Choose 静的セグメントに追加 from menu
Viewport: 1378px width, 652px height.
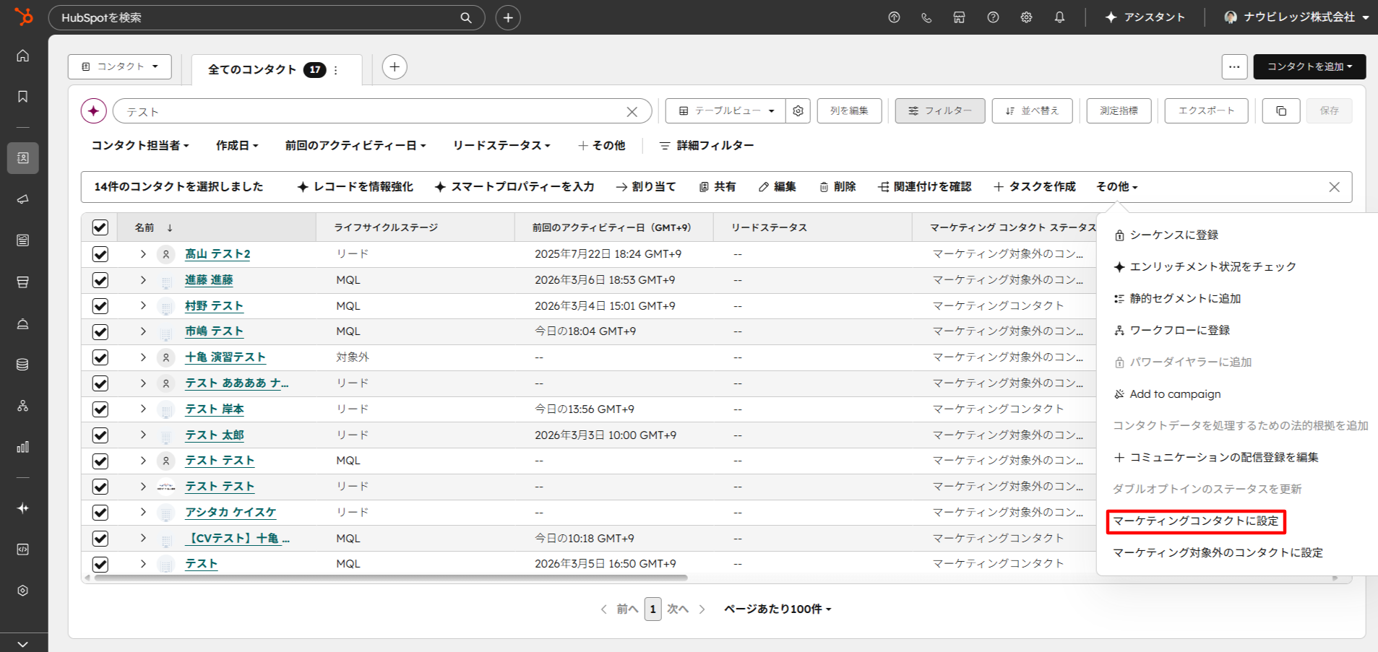pyautogui.click(x=1184, y=299)
